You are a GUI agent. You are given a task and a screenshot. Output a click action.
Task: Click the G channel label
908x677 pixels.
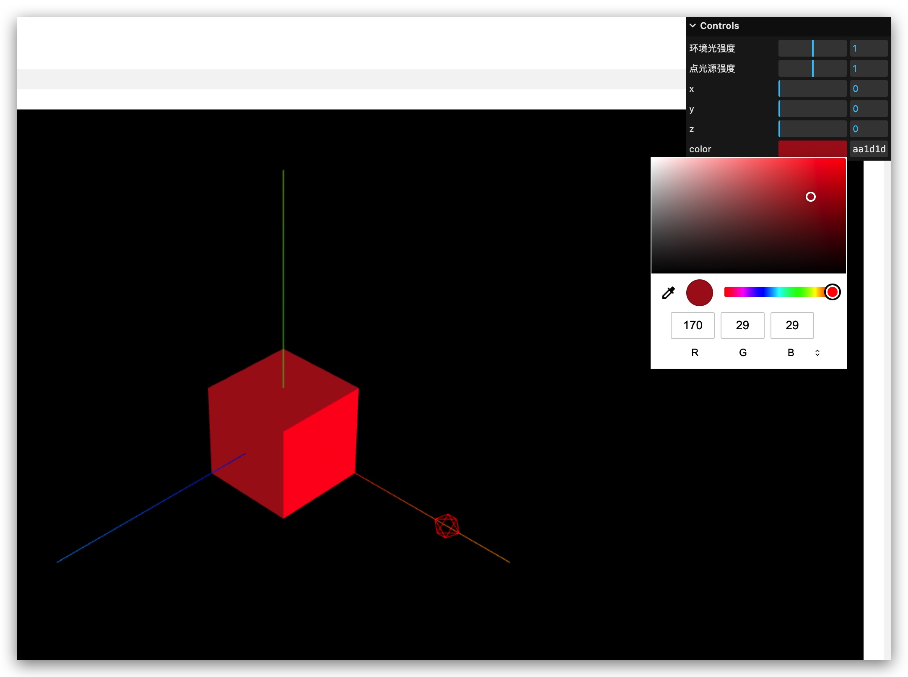tap(742, 353)
